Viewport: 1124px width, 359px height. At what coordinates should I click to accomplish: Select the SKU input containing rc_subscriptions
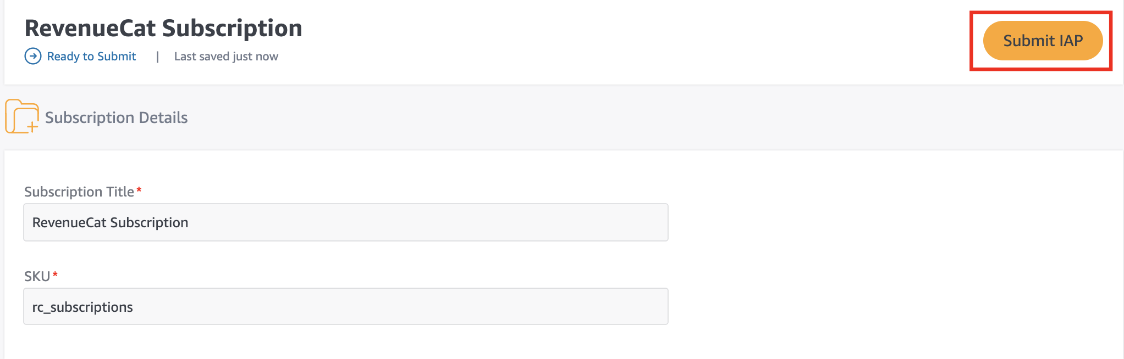coord(345,306)
